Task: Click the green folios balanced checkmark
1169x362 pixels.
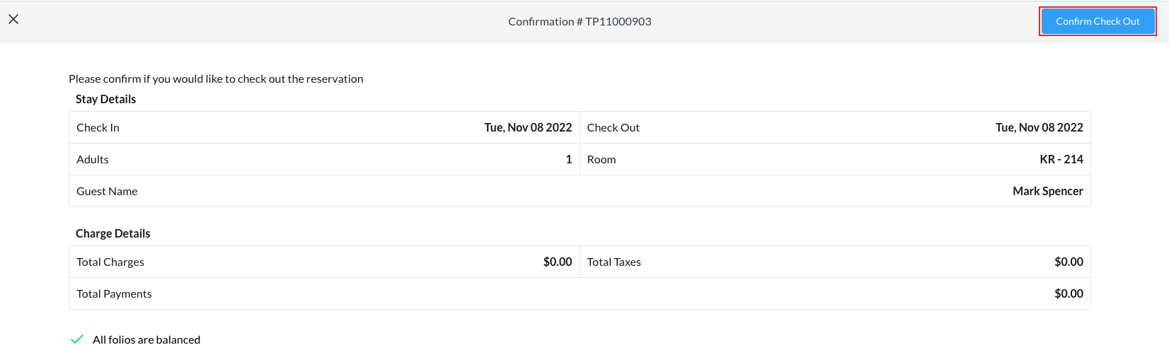Action: pos(77,339)
